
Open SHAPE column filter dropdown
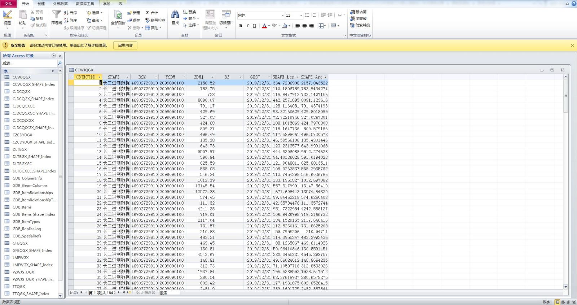click(128, 77)
